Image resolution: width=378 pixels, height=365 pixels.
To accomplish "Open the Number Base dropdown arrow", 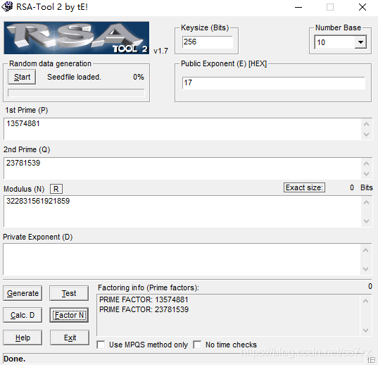I will click(360, 42).
